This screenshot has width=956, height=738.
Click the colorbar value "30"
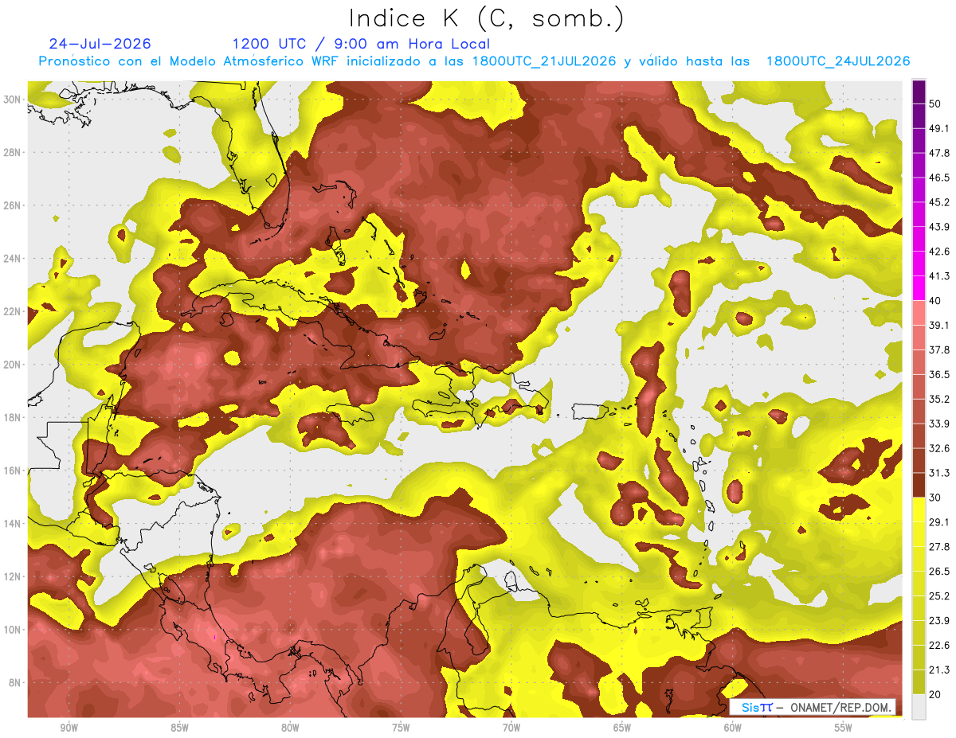pyautogui.click(x=935, y=498)
